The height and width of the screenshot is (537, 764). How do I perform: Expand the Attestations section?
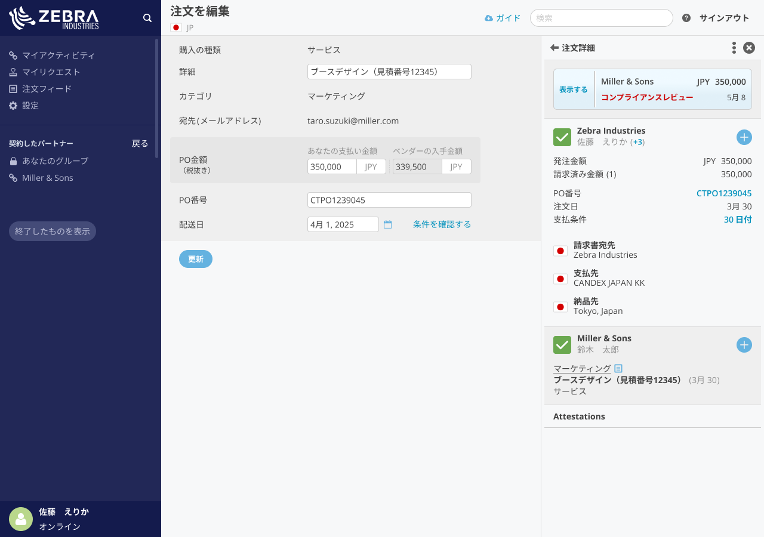(579, 416)
